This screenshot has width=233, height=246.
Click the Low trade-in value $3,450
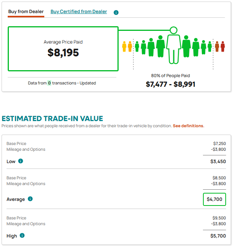tap(218, 162)
